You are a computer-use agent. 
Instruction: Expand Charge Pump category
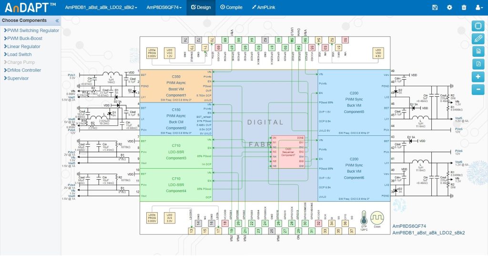pos(19,62)
